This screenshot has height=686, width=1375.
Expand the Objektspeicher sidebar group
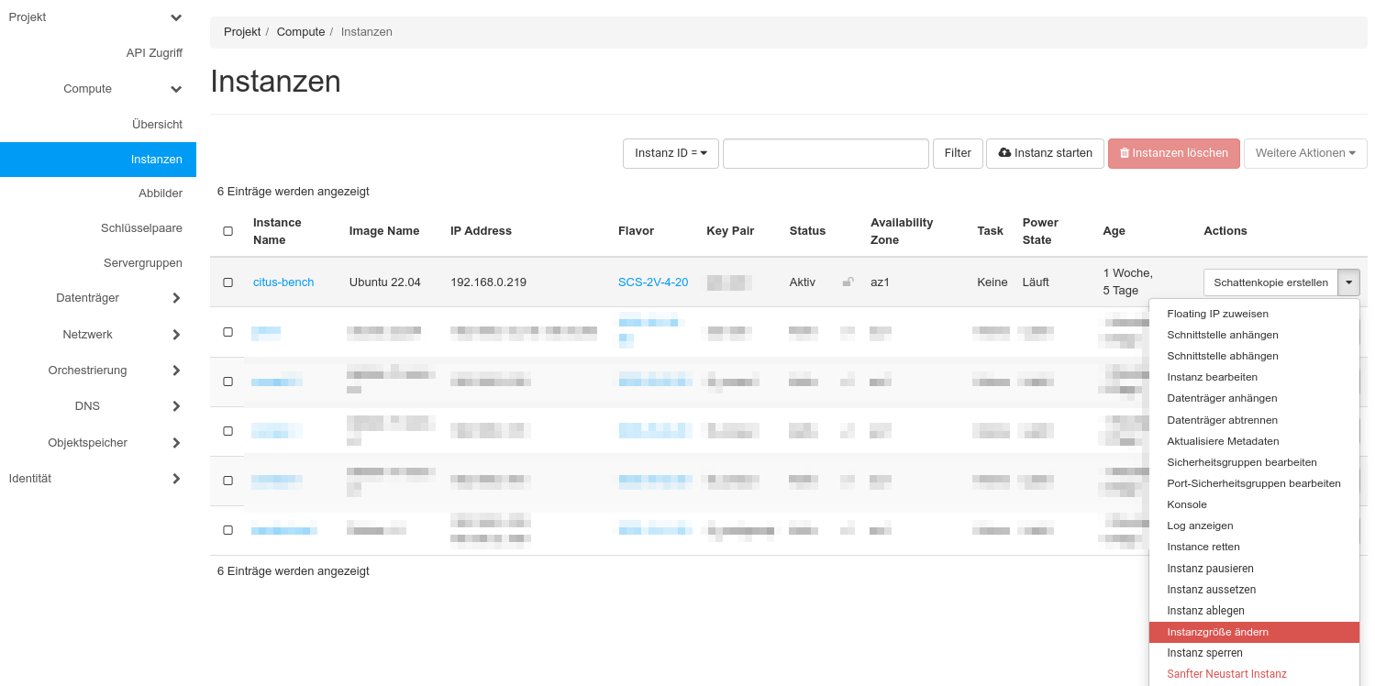click(176, 443)
